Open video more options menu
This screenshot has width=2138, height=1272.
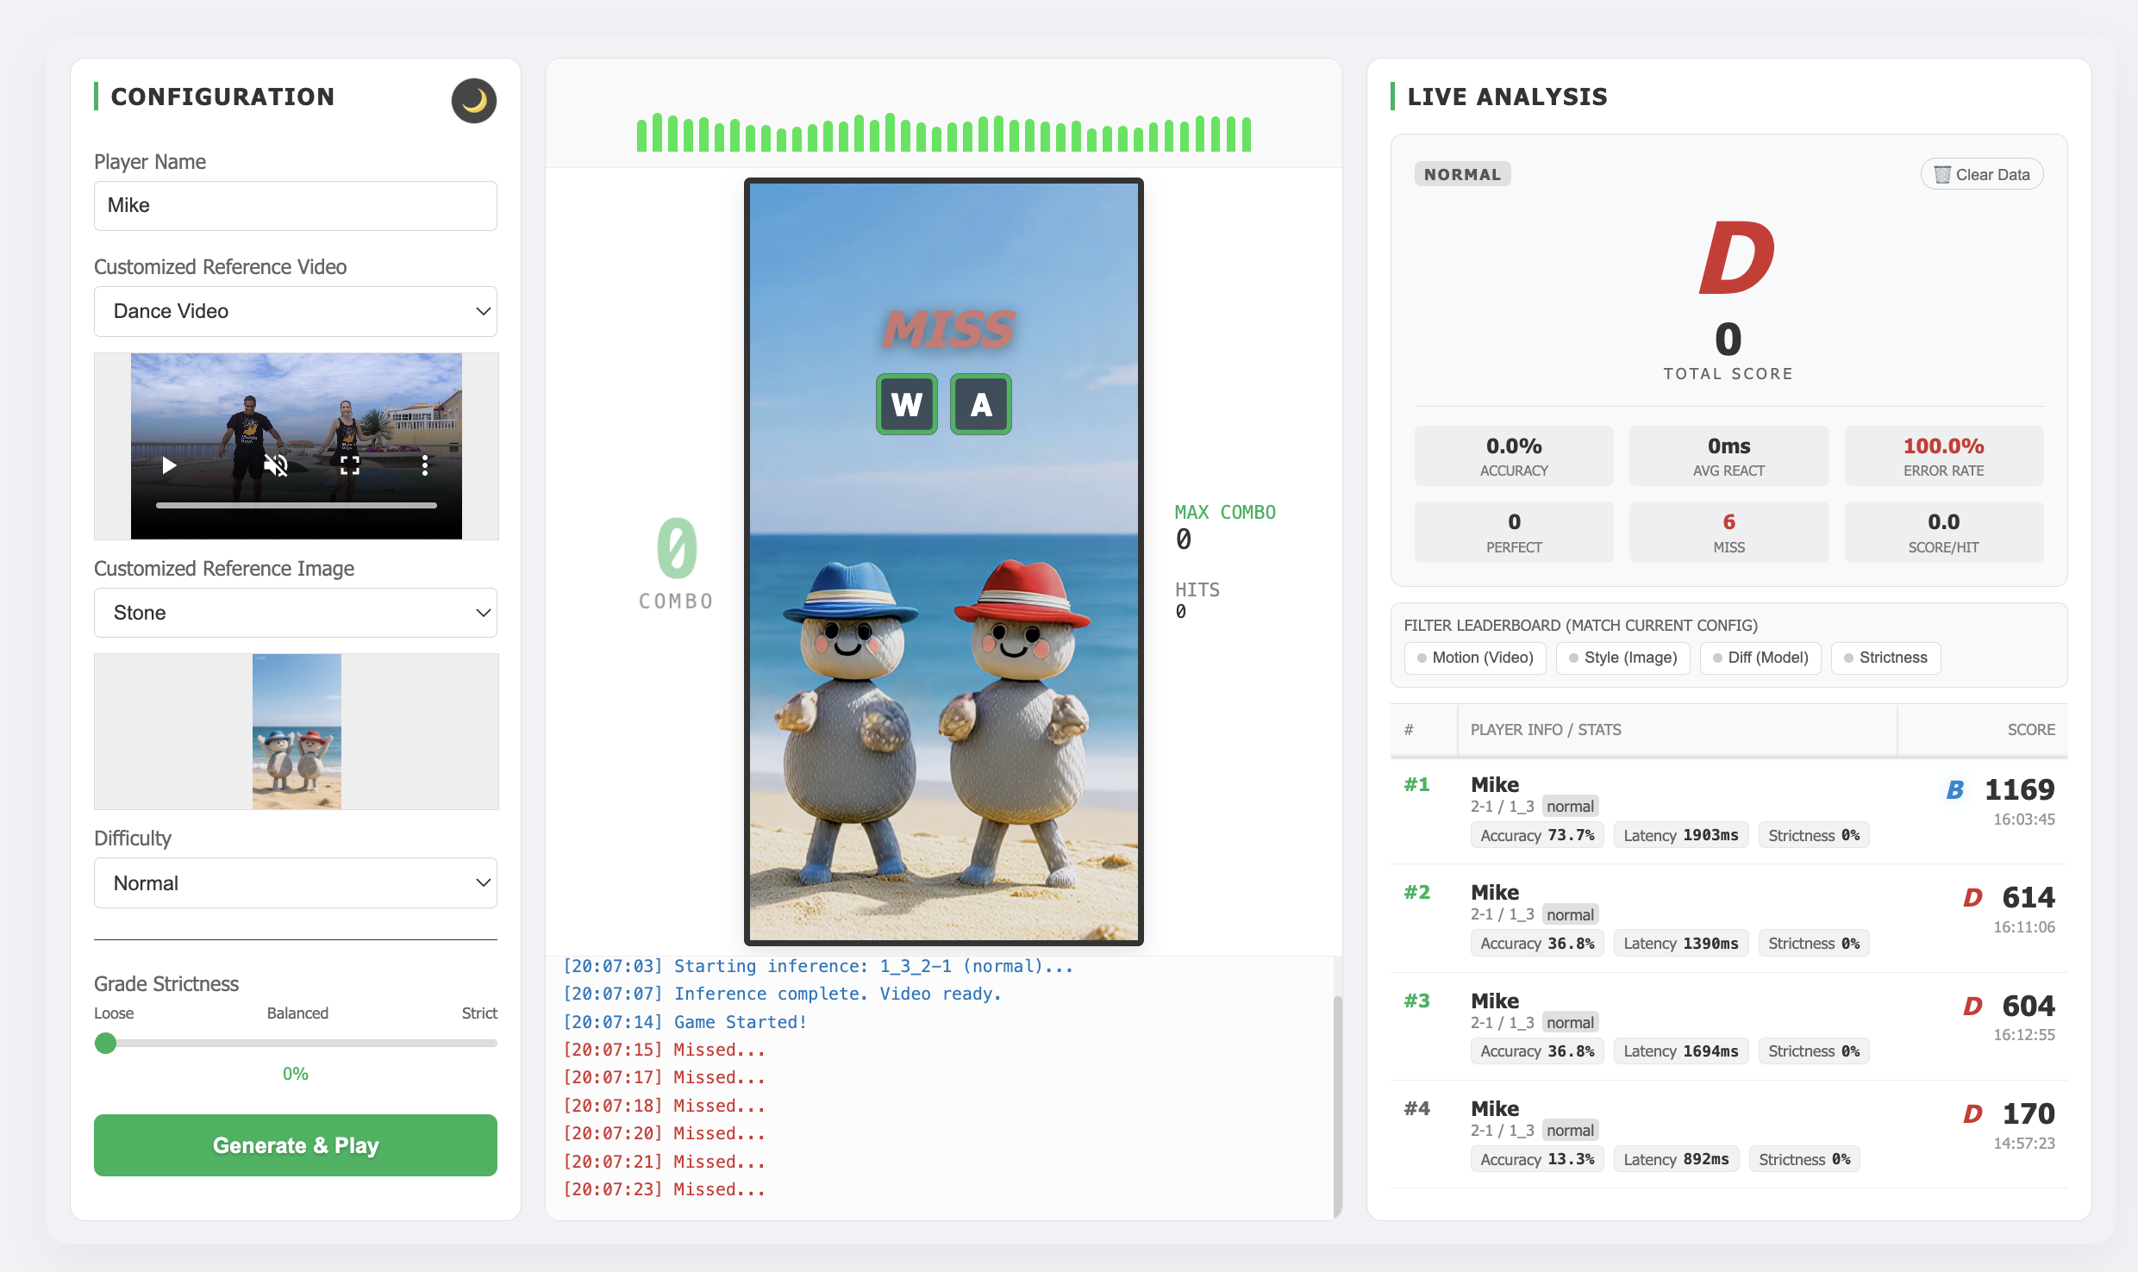click(x=424, y=465)
